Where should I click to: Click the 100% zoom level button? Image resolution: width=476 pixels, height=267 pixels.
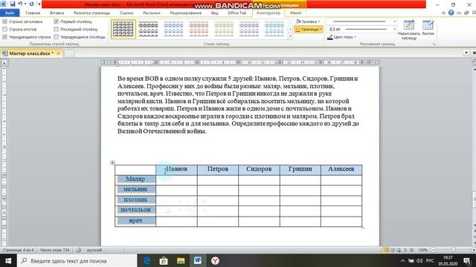tap(422, 250)
